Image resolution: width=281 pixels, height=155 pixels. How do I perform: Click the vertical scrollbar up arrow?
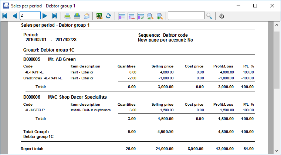(277, 25)
